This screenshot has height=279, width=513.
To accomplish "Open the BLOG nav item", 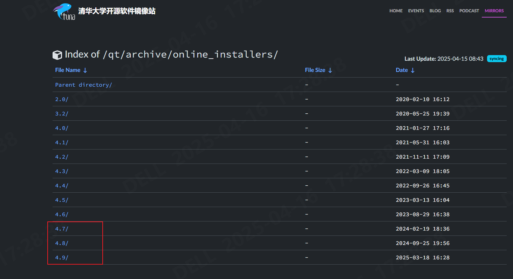I will pos(435,11).
